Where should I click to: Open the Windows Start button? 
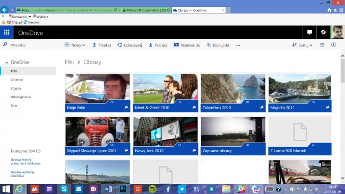[6, 189]
